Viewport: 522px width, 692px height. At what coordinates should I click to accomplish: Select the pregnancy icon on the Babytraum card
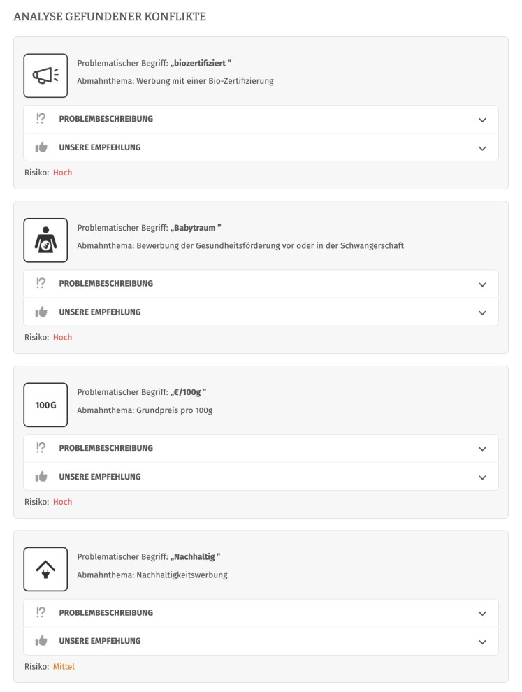[45, 238]
